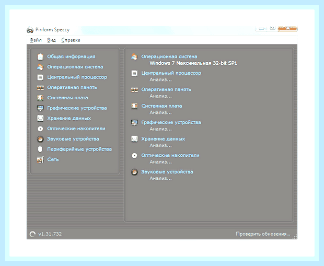This screenshot has height=266, width=324.
Task: Select Оперативная память label in the sidebar
Action: pyautogui.click(x=72, y=88)
